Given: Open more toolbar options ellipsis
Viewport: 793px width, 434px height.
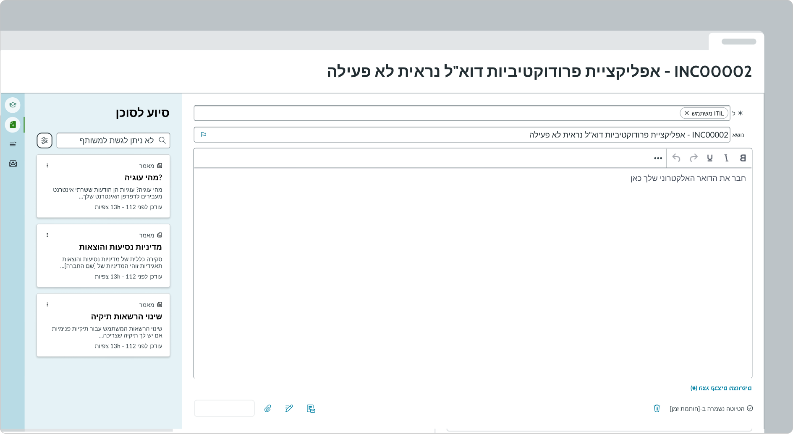Looking at the screenshot, I should point(658,158).
